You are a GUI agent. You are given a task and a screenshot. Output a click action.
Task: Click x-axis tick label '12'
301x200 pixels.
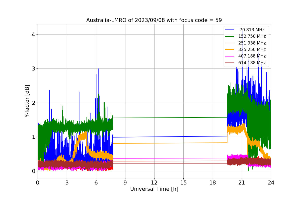(x=154, y=182)
